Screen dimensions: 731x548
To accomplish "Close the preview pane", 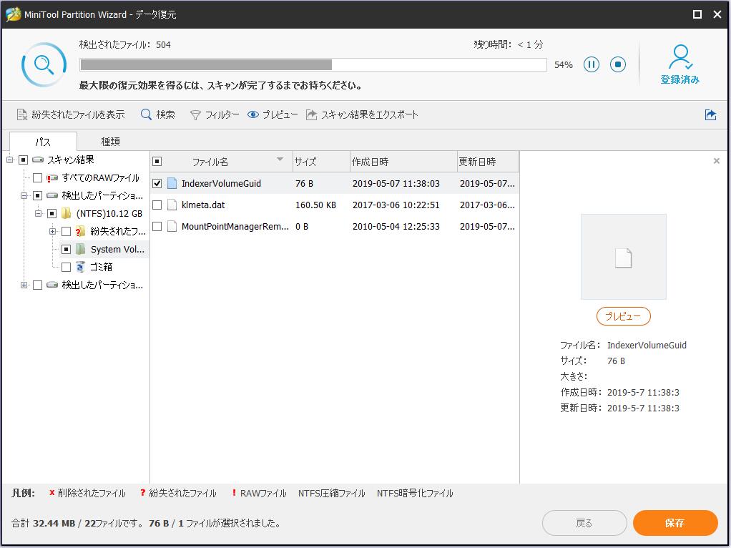I will [x=716, y=162].
